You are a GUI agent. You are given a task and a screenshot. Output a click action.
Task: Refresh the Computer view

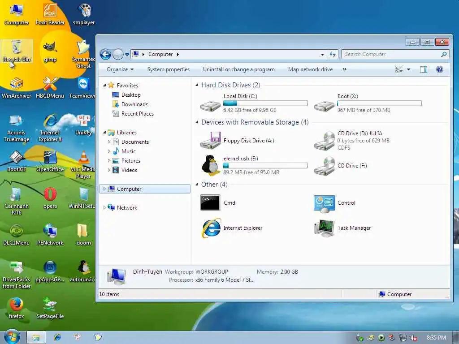(333, 54)
